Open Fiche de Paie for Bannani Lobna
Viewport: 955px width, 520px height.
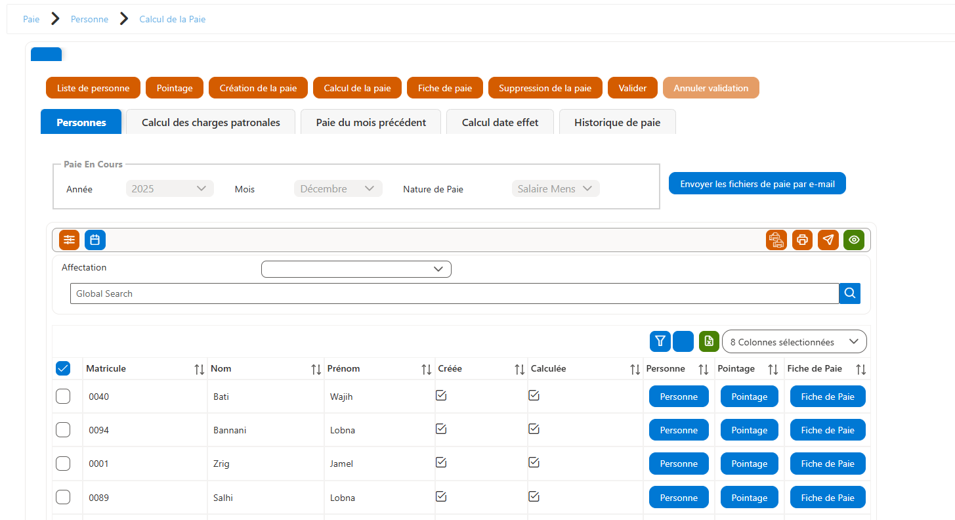coord(828,430)
